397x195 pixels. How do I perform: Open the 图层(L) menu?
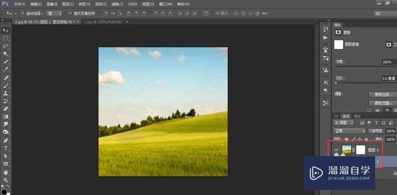click(68, 4)
